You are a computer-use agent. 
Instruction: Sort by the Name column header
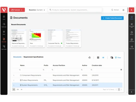22,65
